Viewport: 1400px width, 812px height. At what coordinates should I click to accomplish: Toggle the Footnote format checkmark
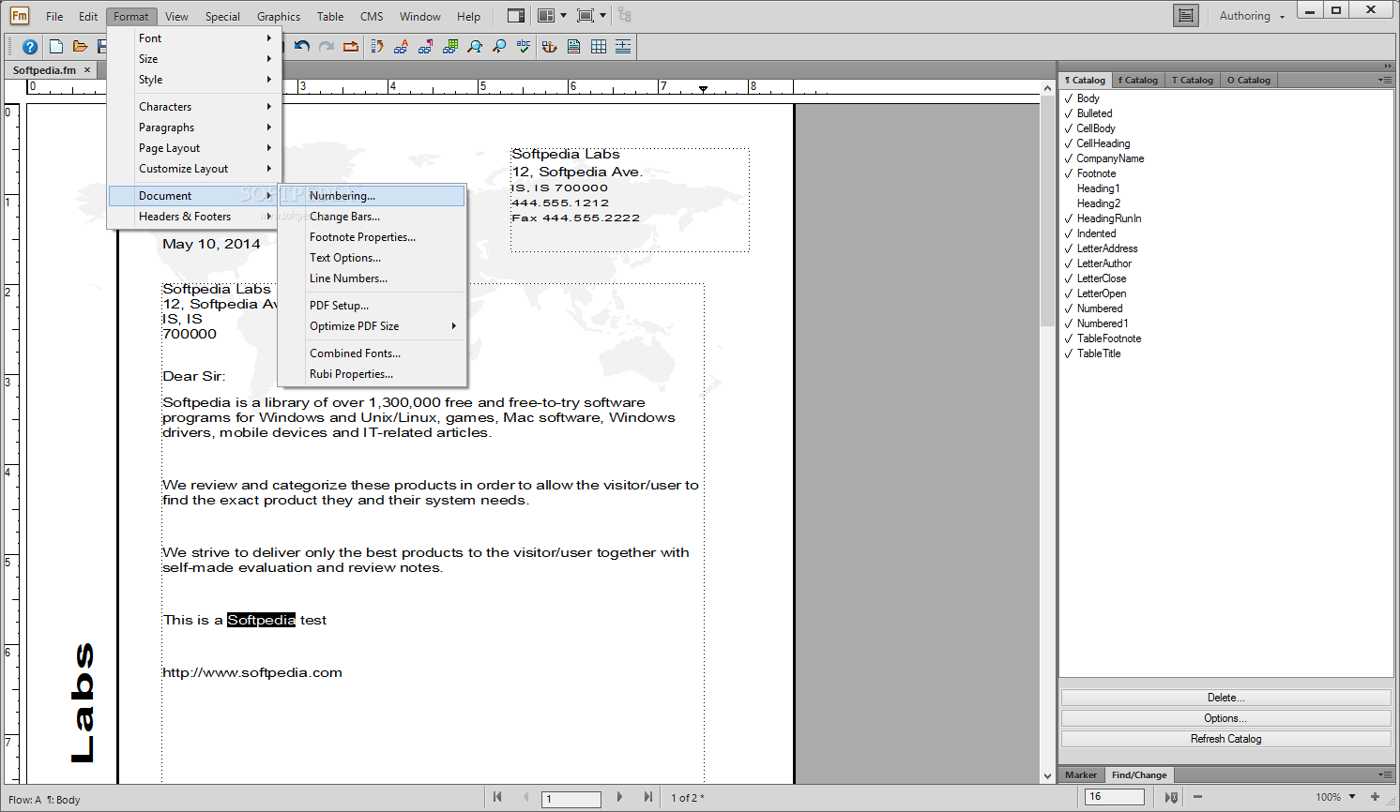1068,173
